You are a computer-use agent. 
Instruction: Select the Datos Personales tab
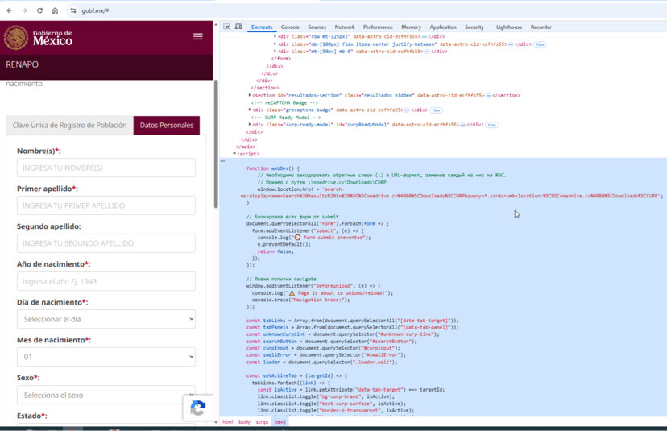[x=166, y=126]
